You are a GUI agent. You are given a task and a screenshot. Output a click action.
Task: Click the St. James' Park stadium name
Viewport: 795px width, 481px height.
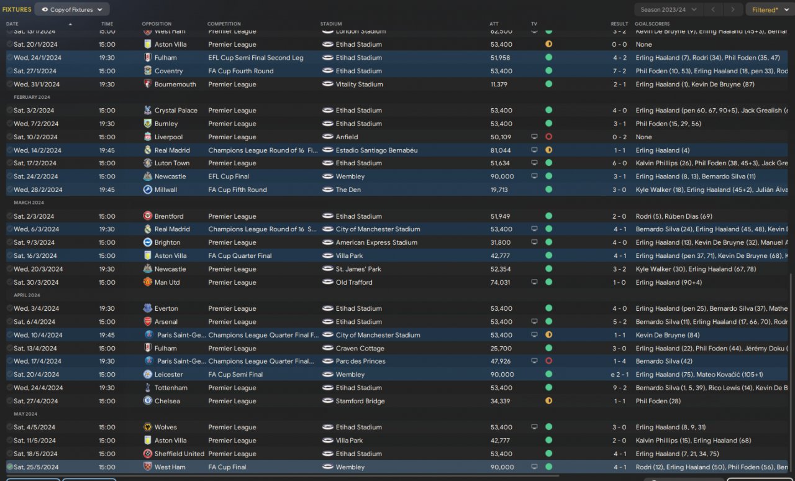click(x=358, y=269)
